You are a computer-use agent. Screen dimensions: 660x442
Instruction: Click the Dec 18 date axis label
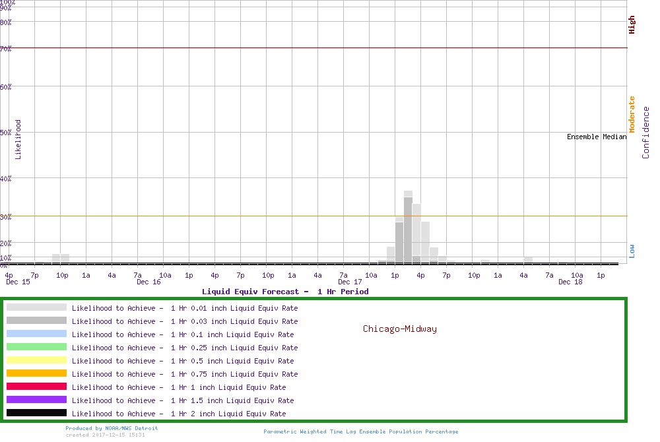[x=570, y=282]
